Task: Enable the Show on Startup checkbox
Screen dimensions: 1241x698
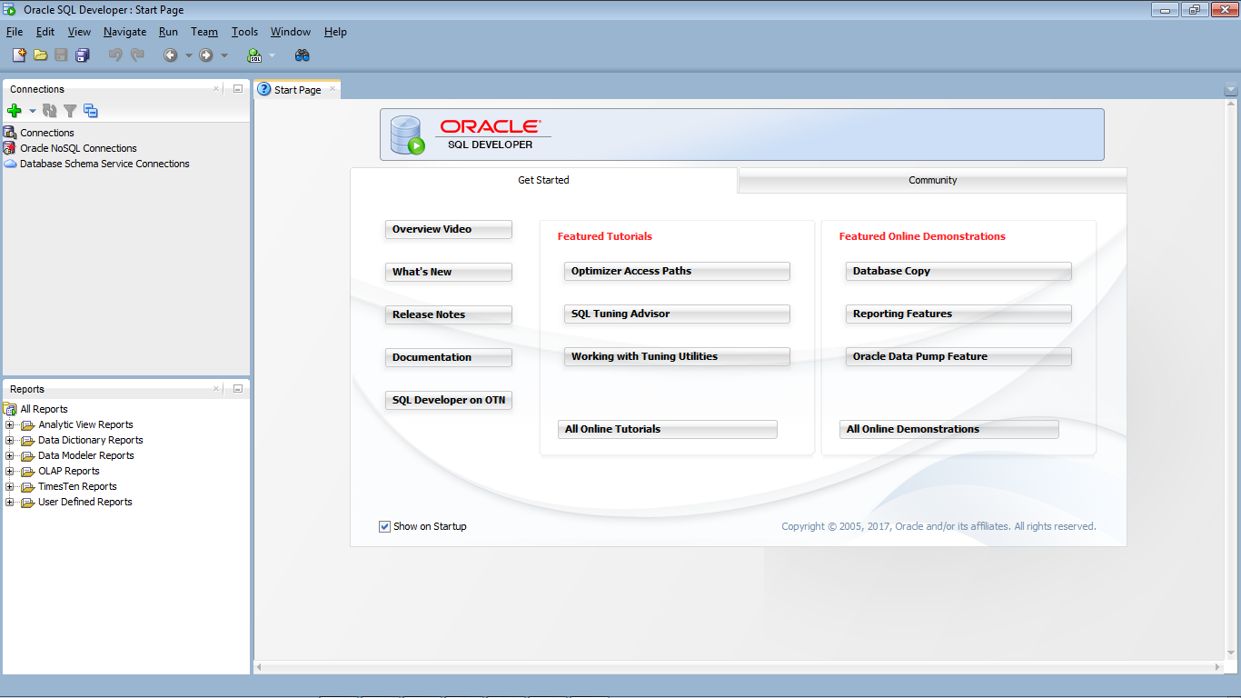Action: (384, 526)
